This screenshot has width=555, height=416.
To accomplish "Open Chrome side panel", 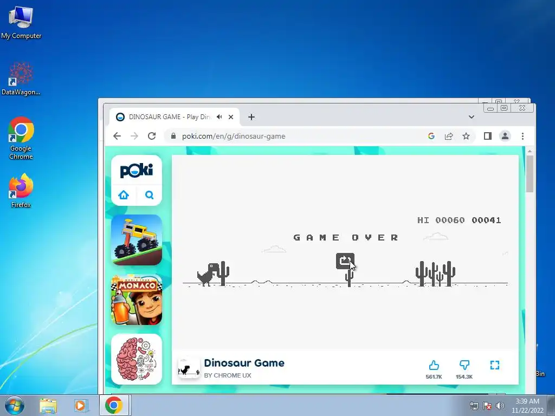I will tap(488, 136).
